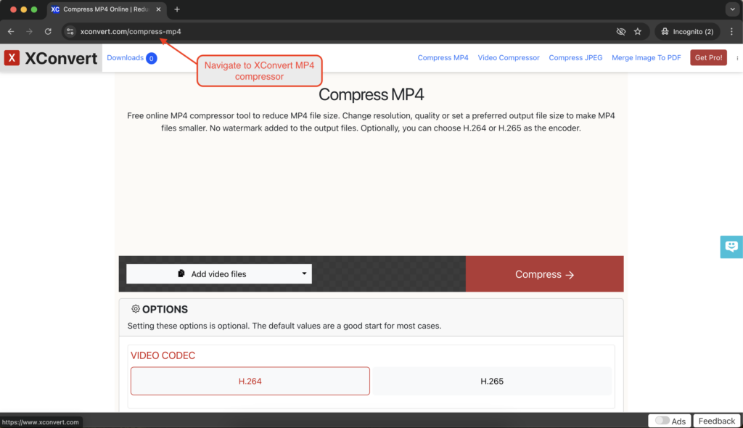The image size is (743, 428).
Task: Click the red Compress button
Action: pyautogui.click(x=544, y=274)
